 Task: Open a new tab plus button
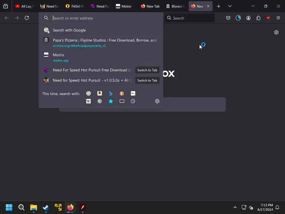219,6
